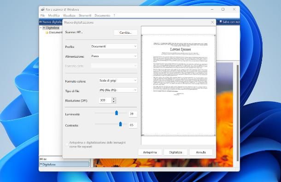This screenshot has width=281, height=182.
Task: Toggle separate files preview checkbox
Action: click(67, 145)
